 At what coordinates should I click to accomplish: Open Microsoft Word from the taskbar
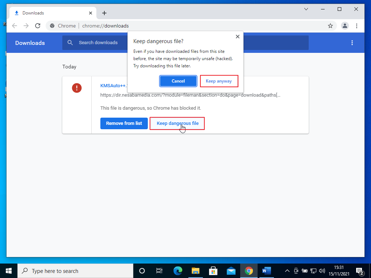[x=266, y=271]
